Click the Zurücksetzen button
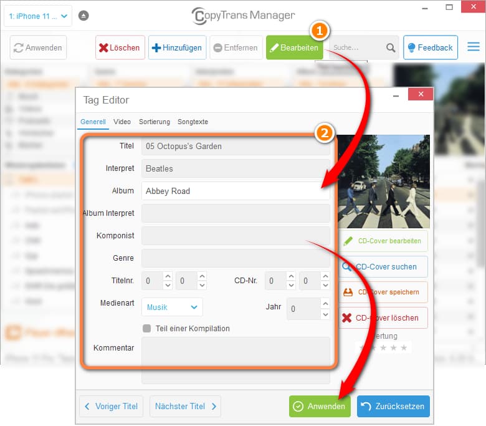This screenshot has width=486, height=426. pyautogui.click(x=393, y=406)
